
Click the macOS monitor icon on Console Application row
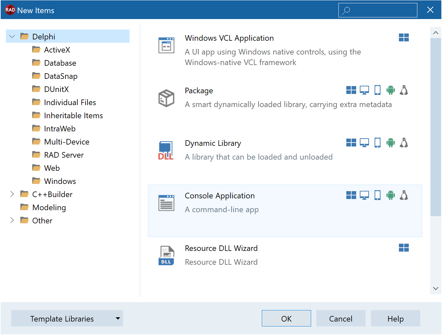click(364, 195)
